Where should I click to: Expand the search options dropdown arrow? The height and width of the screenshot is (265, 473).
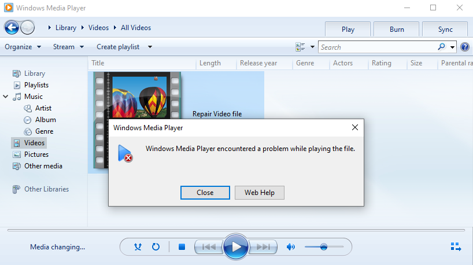(x=452, y=47)
